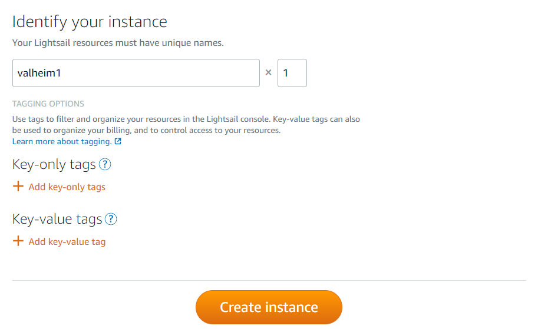Click the external link icon after tagging link

click(x=118, y=141)
